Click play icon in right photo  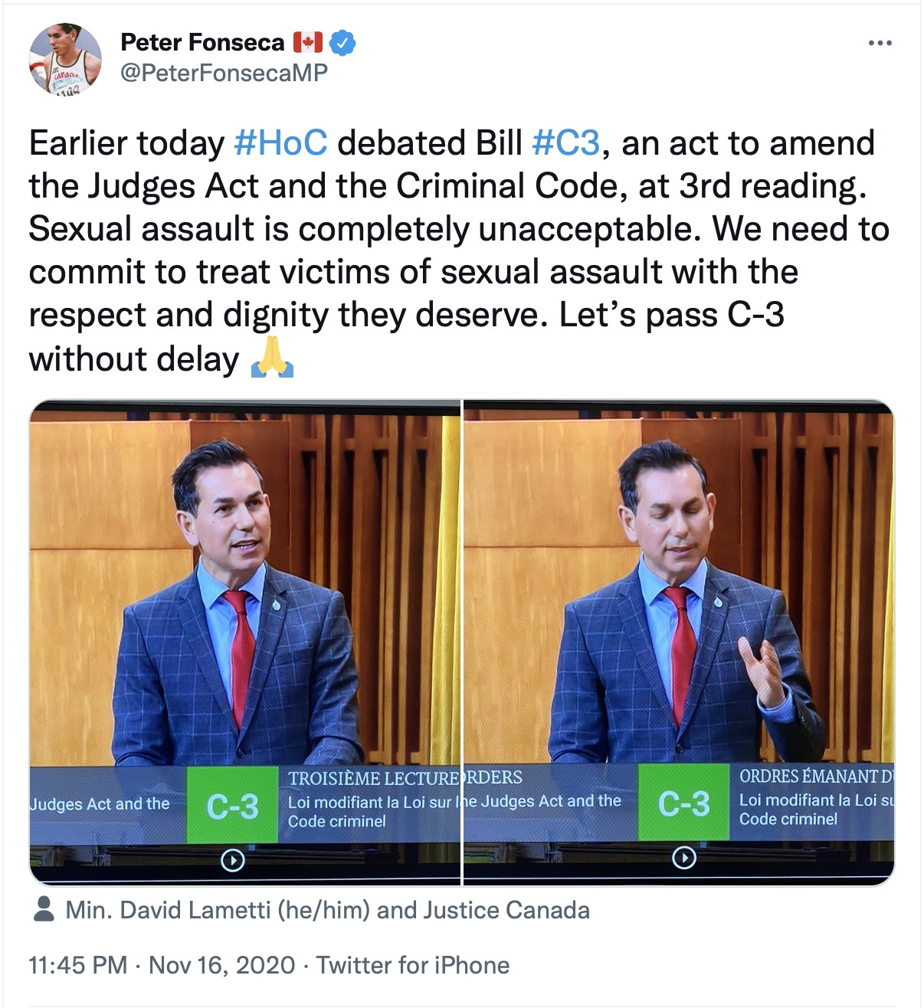(x=683, y=858)
